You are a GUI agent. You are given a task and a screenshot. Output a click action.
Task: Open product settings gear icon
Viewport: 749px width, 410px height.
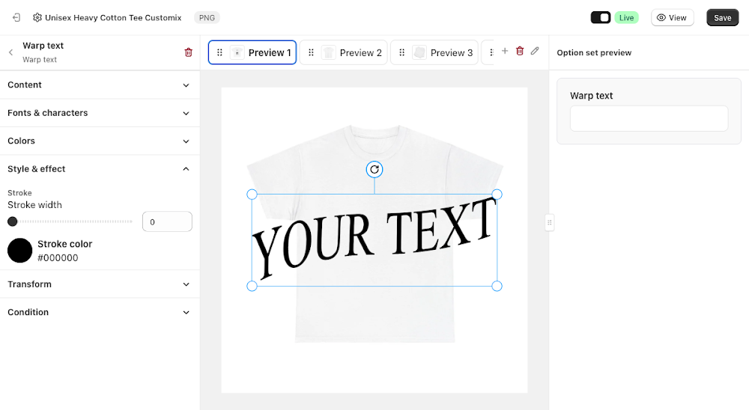[x=37, y=18]
